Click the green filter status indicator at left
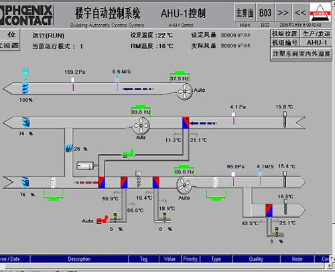 pos(54,195)
